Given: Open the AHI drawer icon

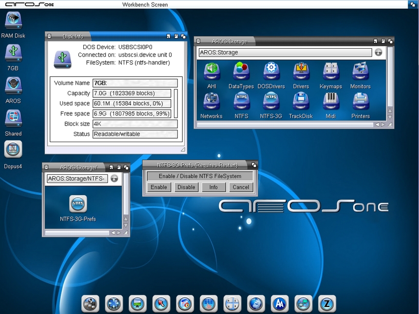Looking at the screenshot, I should tap(211, 72).
